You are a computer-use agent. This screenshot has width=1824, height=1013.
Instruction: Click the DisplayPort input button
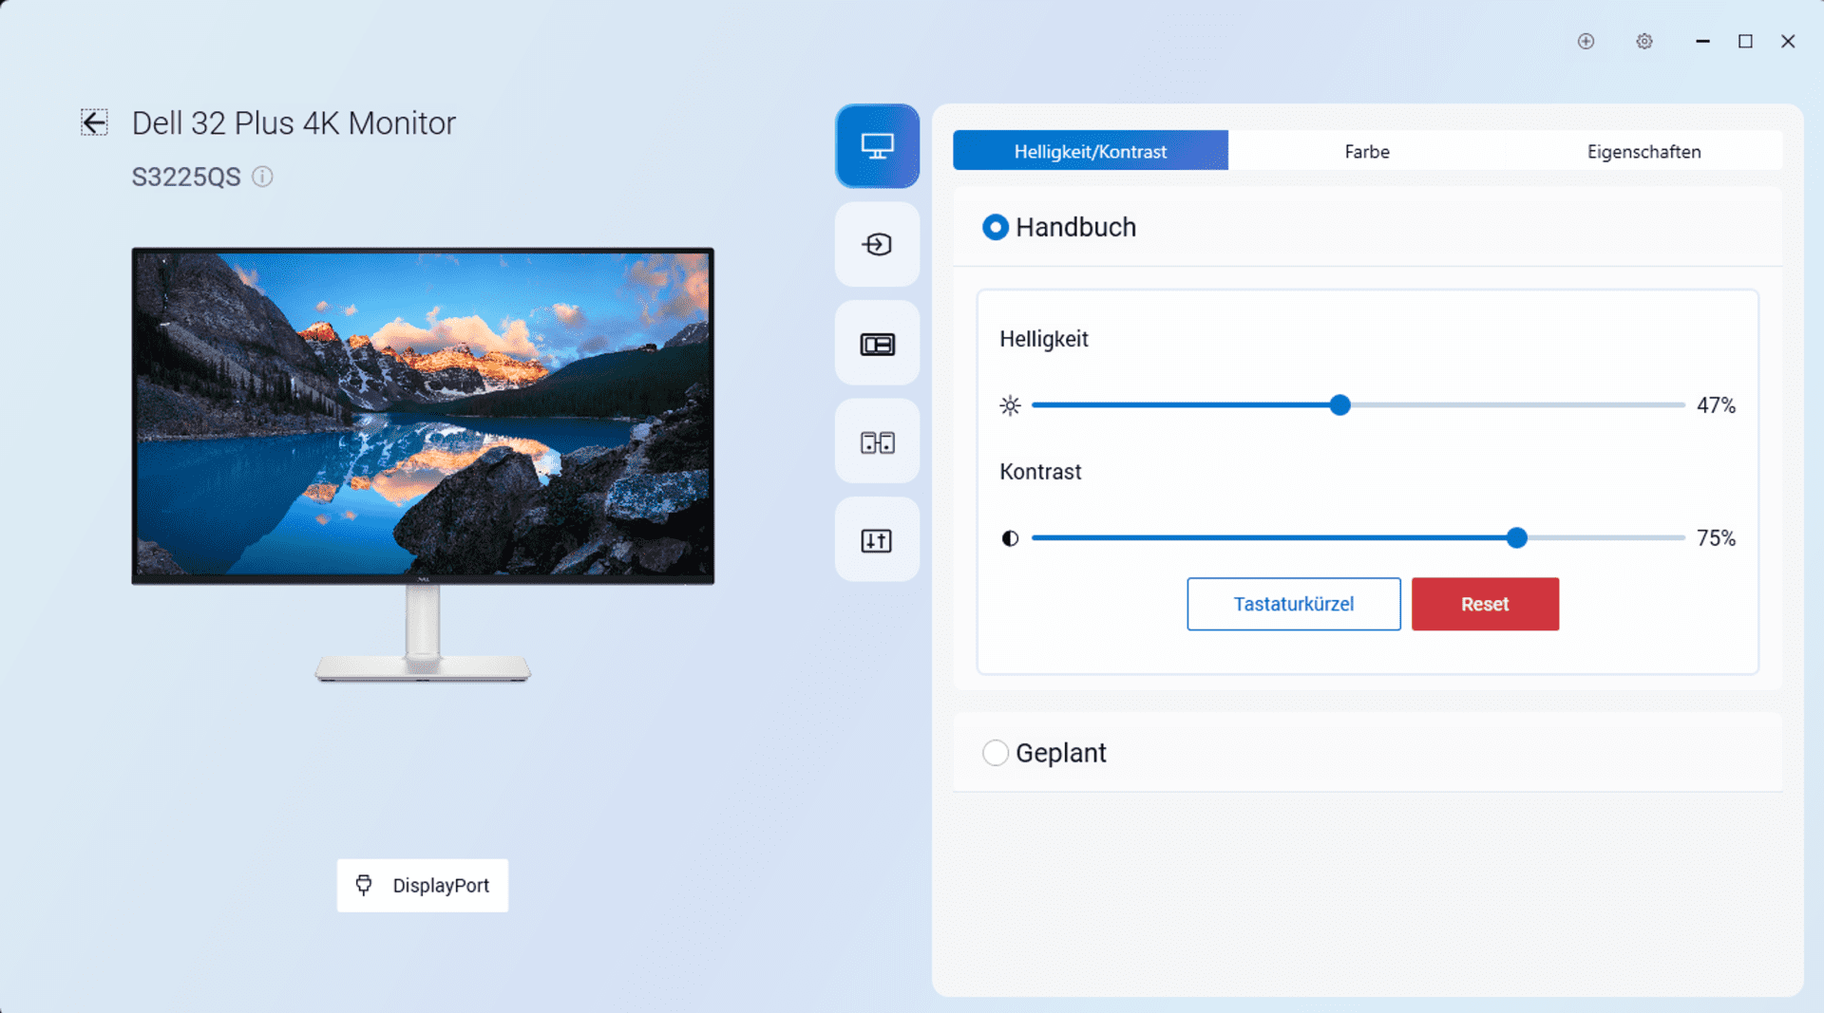pyautogui.click(x=422, y=885)
